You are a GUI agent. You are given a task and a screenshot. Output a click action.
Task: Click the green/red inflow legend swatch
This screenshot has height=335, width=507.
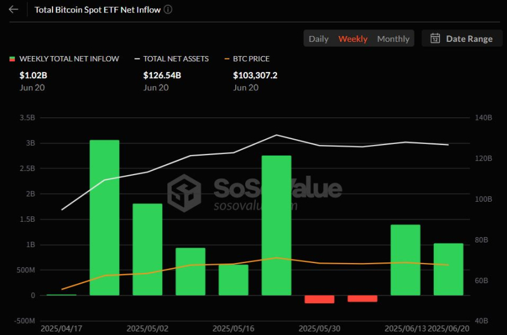12,59
